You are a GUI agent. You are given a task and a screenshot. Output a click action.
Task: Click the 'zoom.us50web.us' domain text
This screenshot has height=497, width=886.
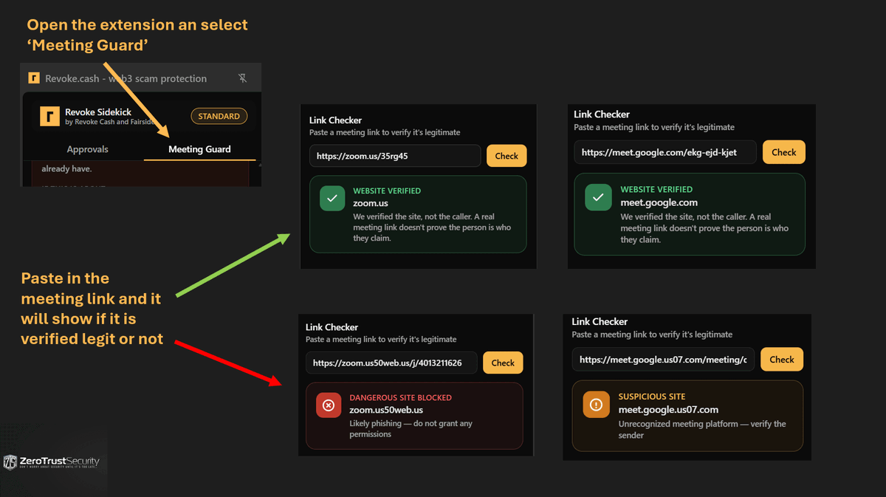coord(386,410)
